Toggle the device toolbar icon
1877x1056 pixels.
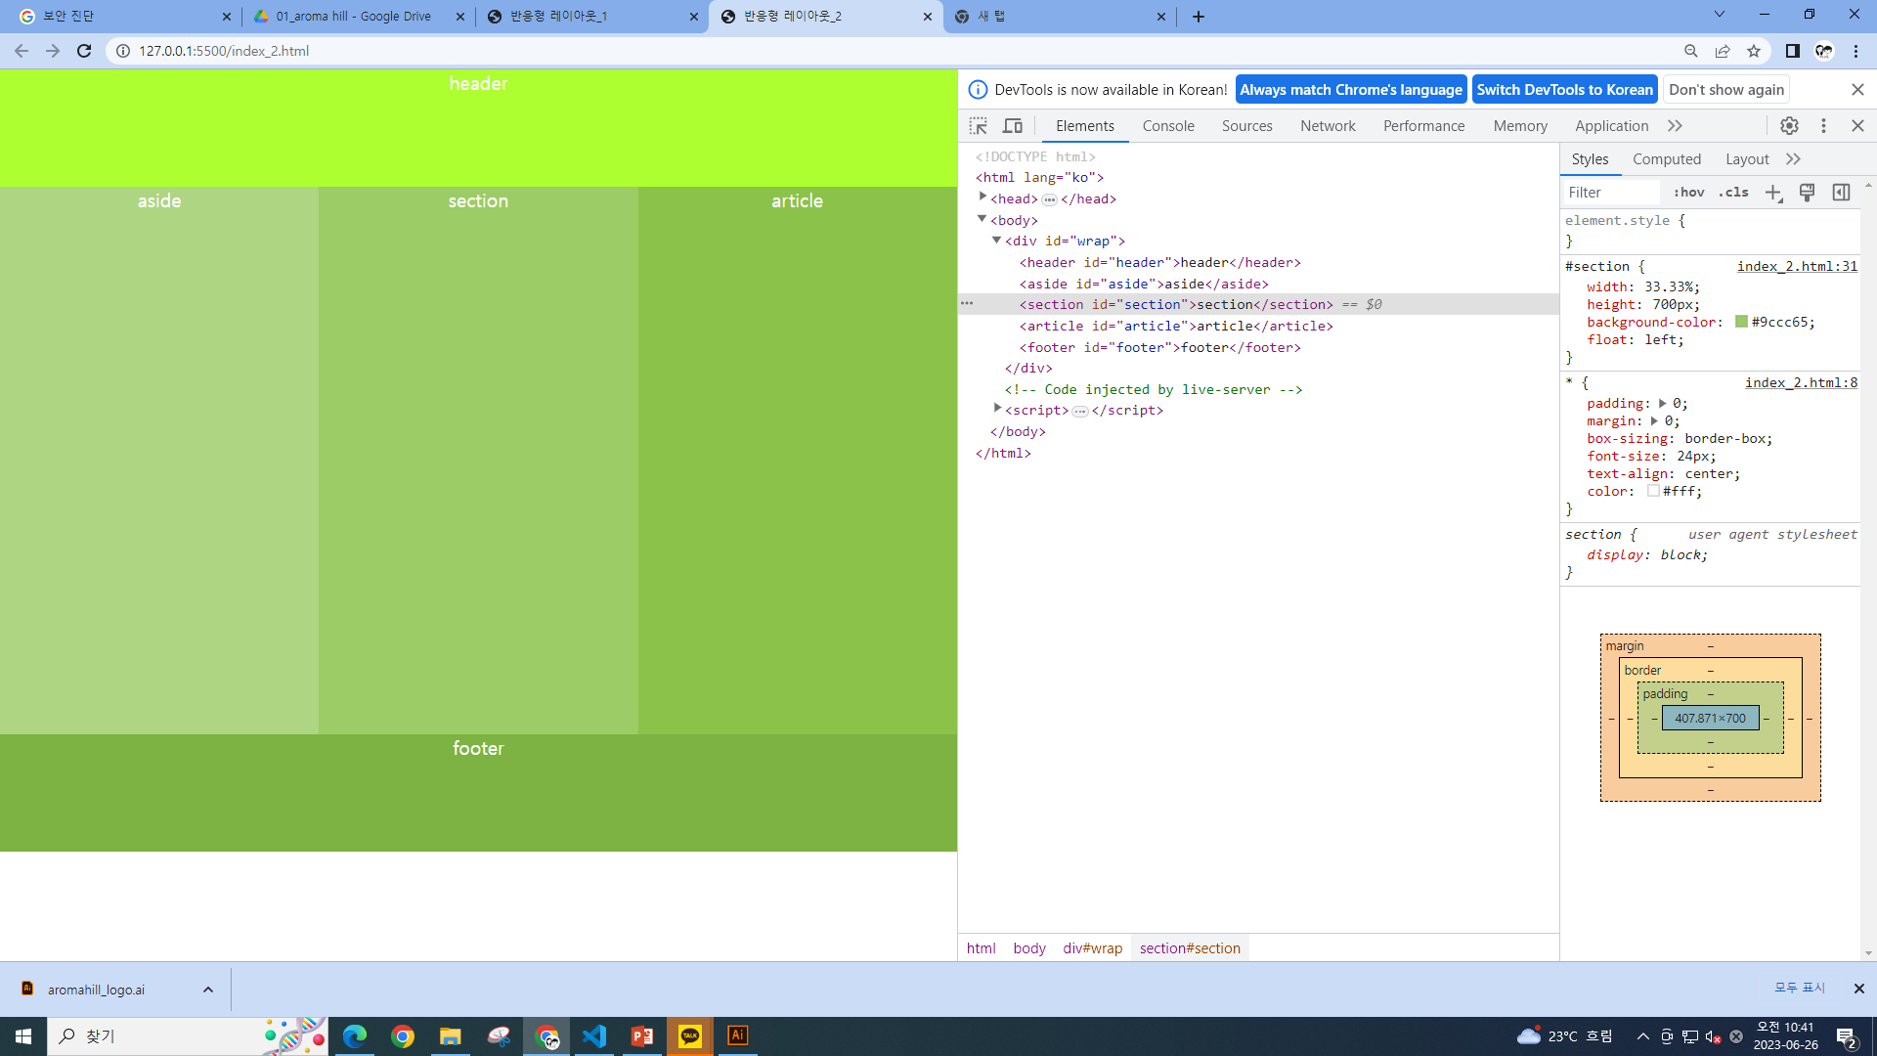point(1013,126)
